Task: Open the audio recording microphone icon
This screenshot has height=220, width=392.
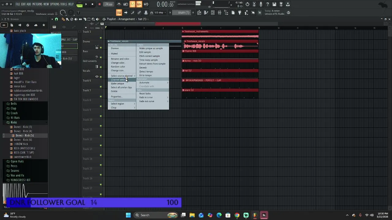Action: (261, 4)
